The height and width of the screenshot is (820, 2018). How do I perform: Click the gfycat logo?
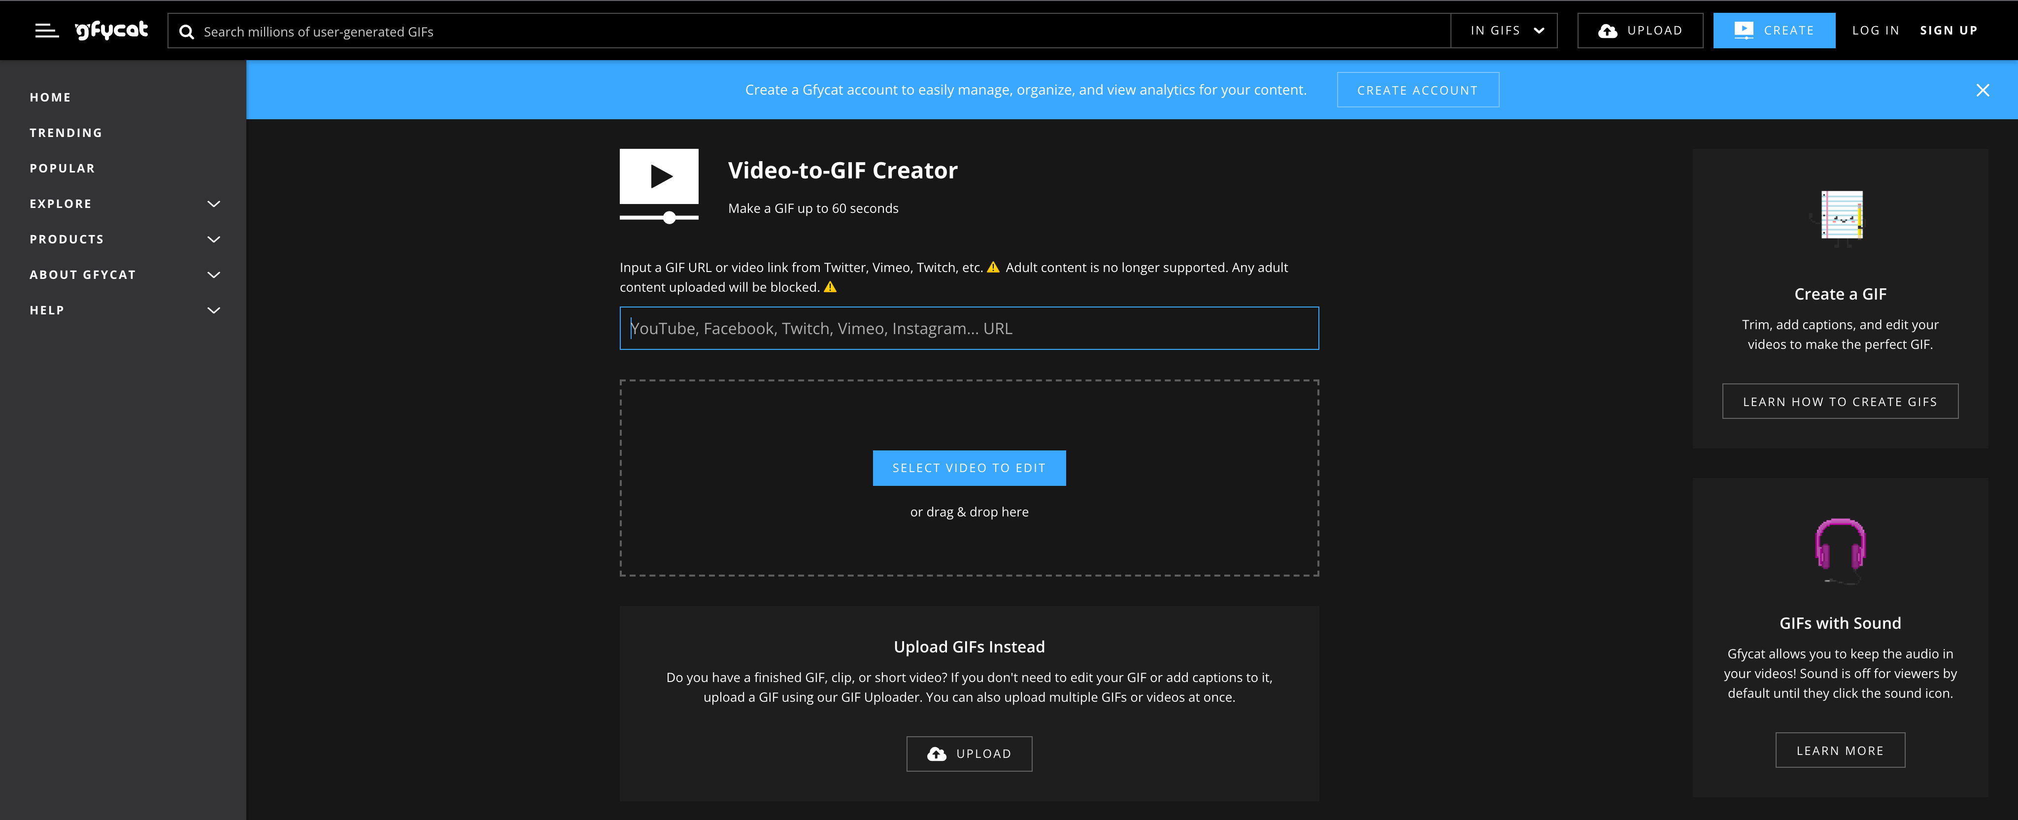click(110, 30)
